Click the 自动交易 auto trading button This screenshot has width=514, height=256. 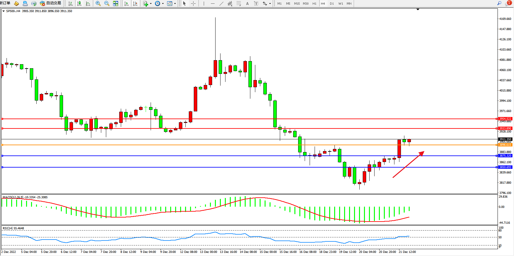coord(51,3)
